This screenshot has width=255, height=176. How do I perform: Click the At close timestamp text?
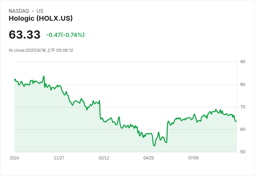tap(41, 50)
